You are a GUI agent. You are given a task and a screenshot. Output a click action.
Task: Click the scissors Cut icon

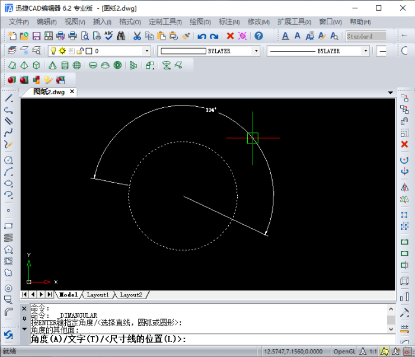tap(137, 36)
